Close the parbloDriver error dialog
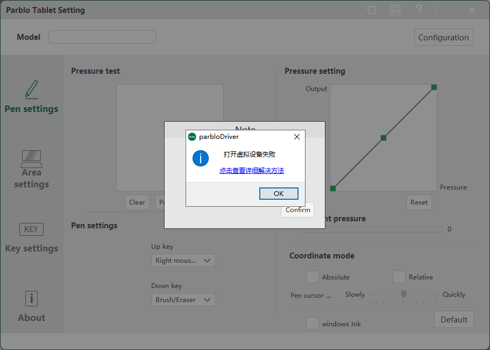The image size is (490, 350). pyautogui.click(x=297, y=137)
